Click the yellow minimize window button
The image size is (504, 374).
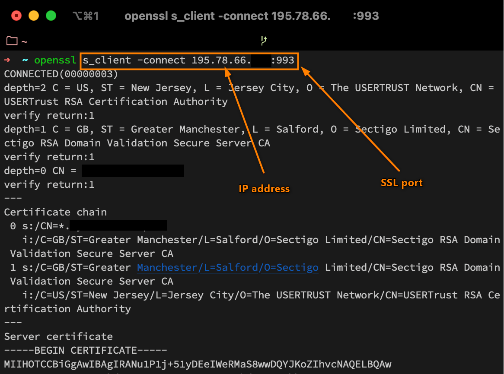point(34,16)
